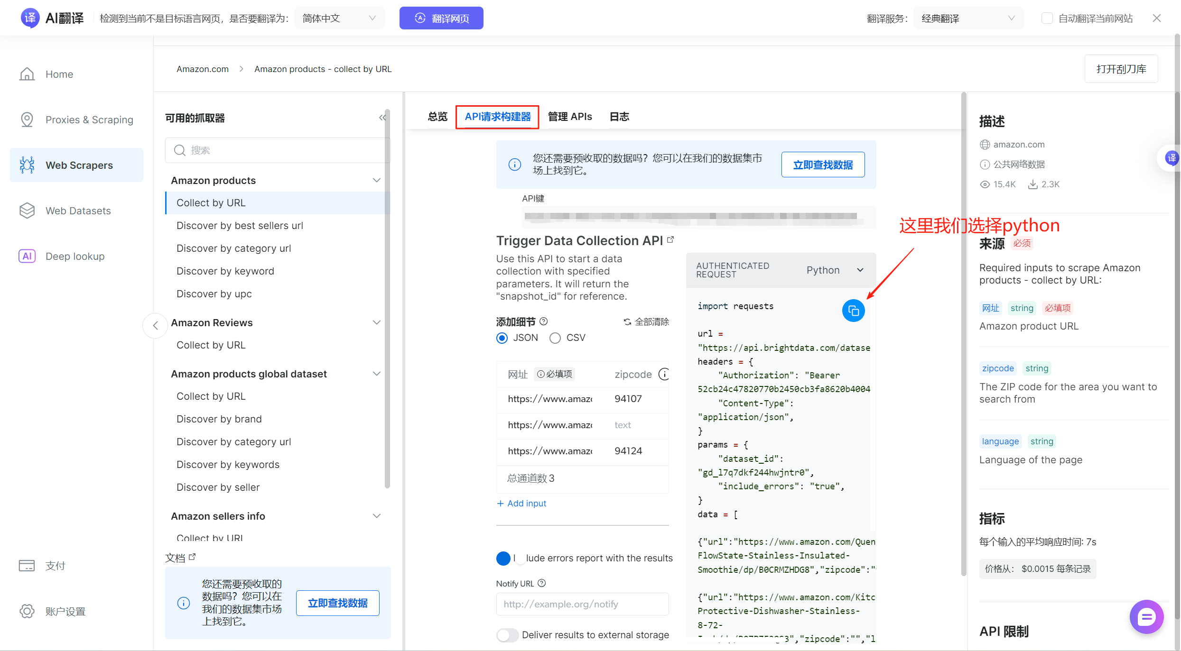The image size is (1181, 651).
Task: Click the scraper list vertical scrollbar
Action: (x=387, y=299)
